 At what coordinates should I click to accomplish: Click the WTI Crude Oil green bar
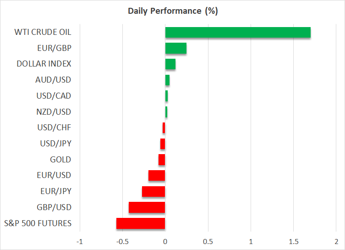[x=238, y=33]
